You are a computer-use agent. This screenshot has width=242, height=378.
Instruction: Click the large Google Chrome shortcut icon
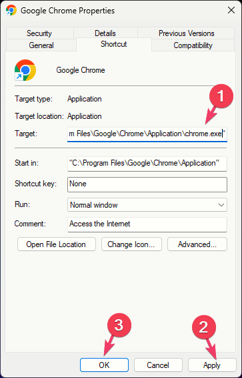pos(25,70)
